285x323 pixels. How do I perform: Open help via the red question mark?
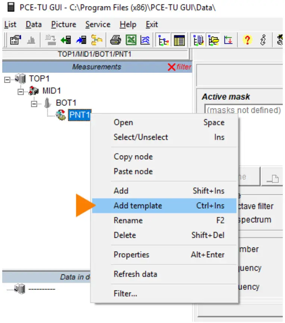[x=247, y=40]
